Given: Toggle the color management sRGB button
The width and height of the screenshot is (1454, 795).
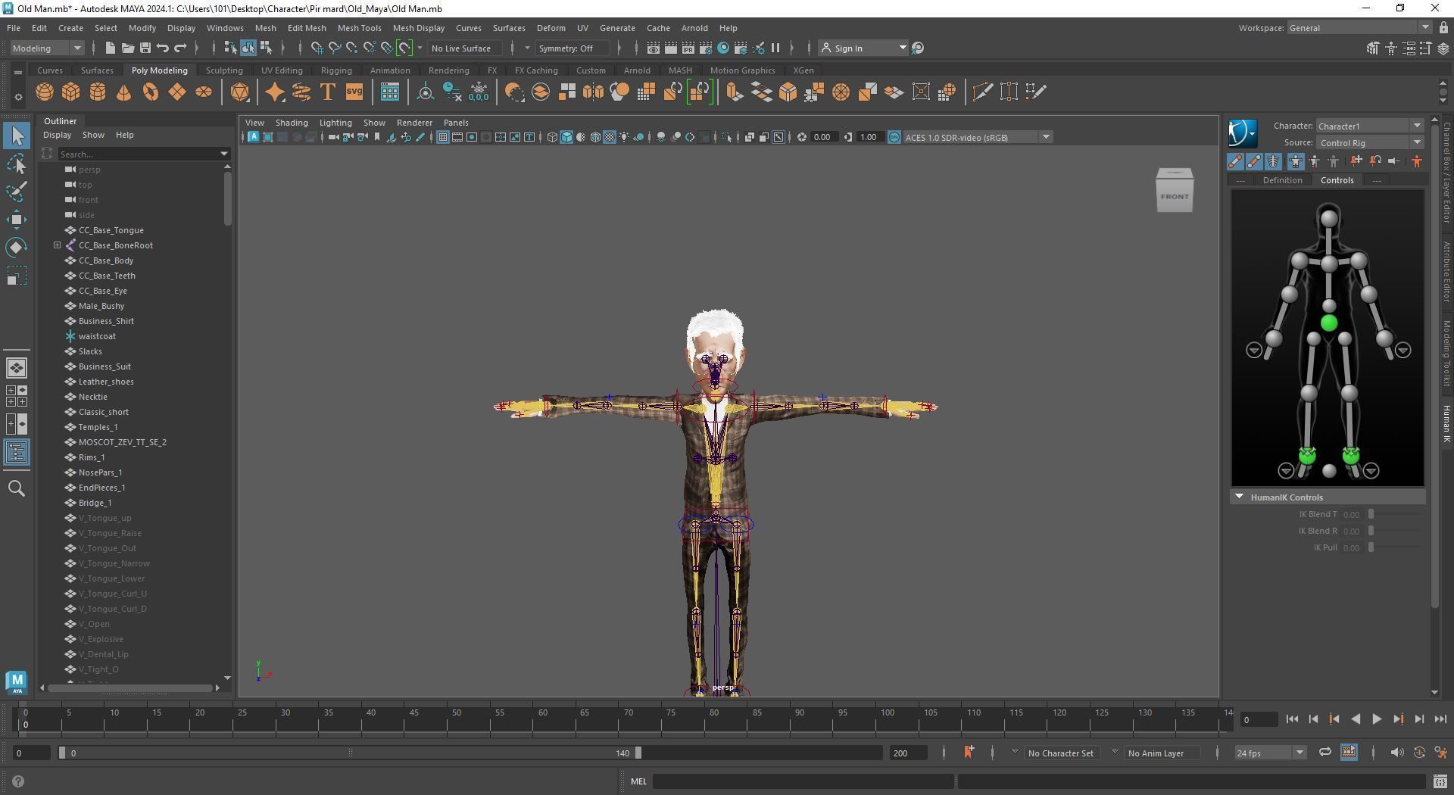Looking at the screenshot, I should (x=894, y=137).
